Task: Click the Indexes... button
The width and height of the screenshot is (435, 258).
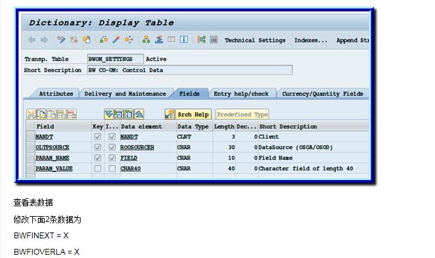Action: click(311, 40)
